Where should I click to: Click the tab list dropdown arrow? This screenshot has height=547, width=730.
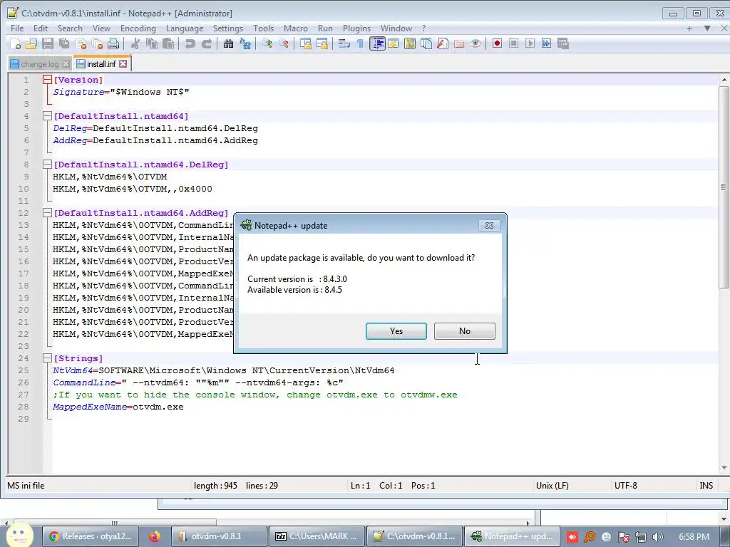pyautogui.click(x=707, y=28)
